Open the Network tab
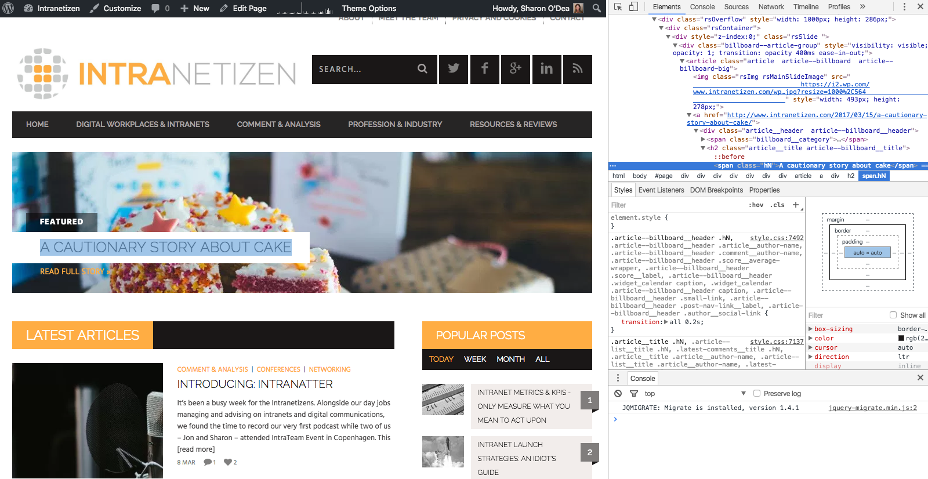This screenshot has height=479, width=928. coord(771,7)
